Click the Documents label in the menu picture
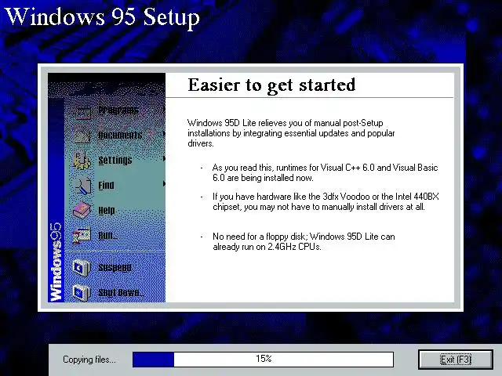502x376 pixels. tap(120, 136)
